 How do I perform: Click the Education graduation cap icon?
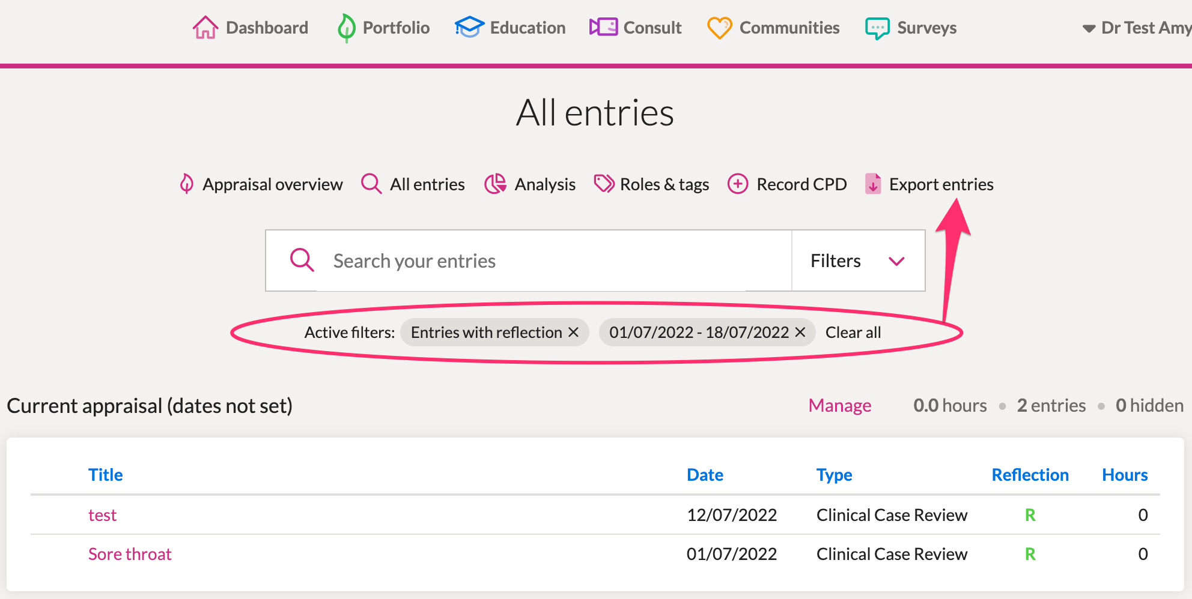pyautogui.click(x=469, y=27)
